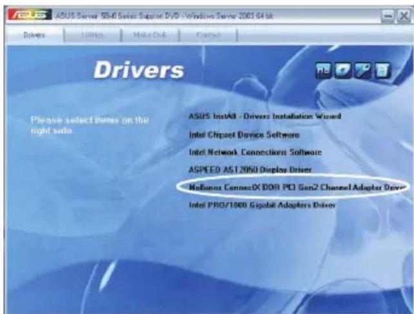Viewport: 414px width, 314px height.
Task: Click the file list document icon
Action: pos(382,70)
